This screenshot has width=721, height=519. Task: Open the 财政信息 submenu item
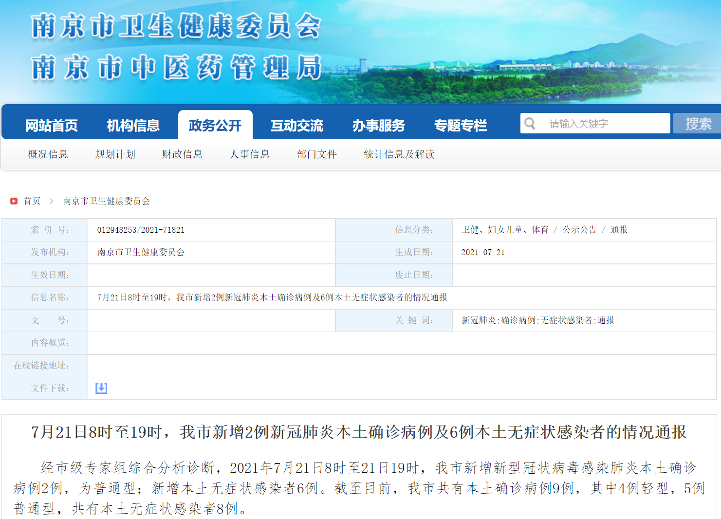click(183, 154)
